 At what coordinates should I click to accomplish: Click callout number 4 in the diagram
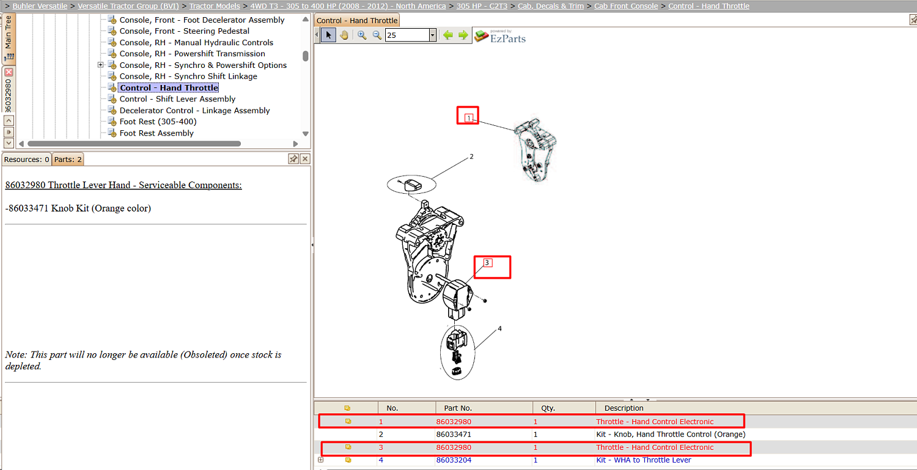(x=499, y=329)
